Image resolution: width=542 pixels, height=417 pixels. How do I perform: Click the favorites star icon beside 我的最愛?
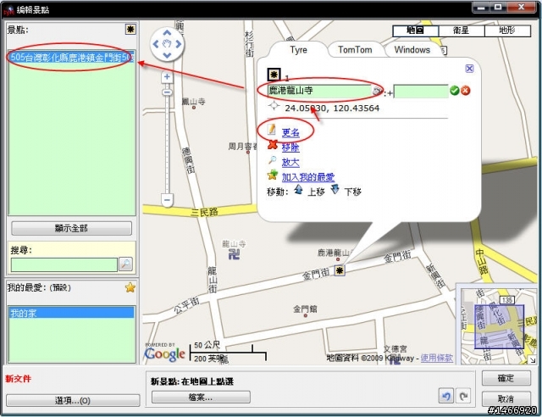pos(130,287)
